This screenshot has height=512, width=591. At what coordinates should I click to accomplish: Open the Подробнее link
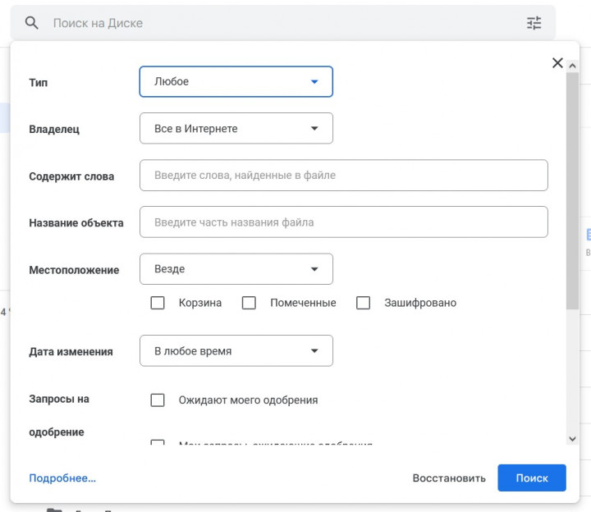click(x=62, y=478)
